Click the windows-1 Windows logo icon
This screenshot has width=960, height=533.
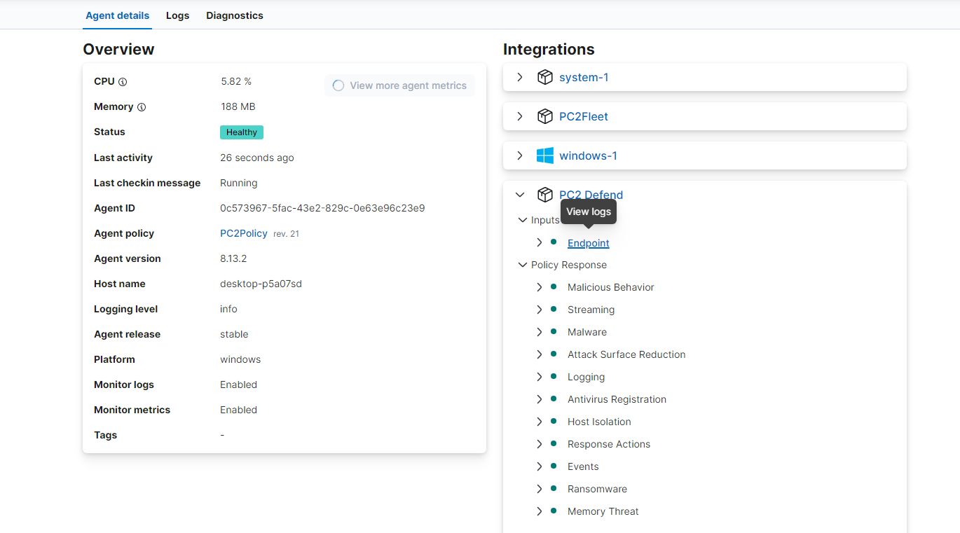[545, 155]
